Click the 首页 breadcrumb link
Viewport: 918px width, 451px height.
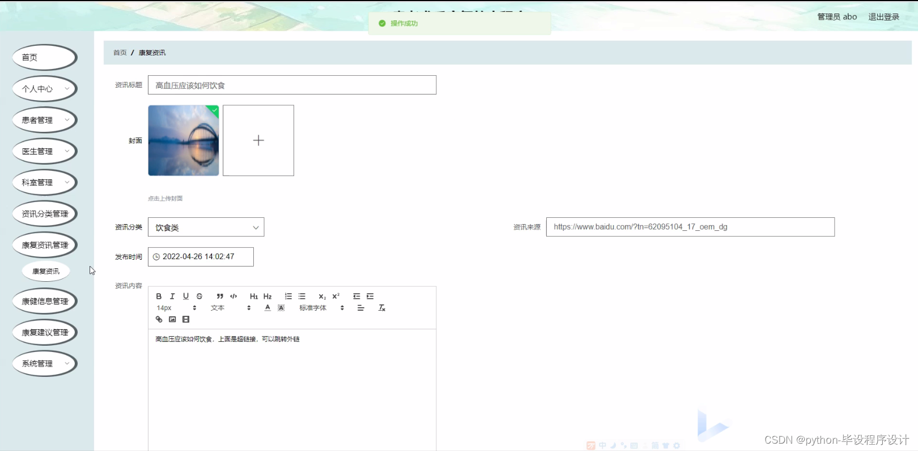(x=120, y=53)
